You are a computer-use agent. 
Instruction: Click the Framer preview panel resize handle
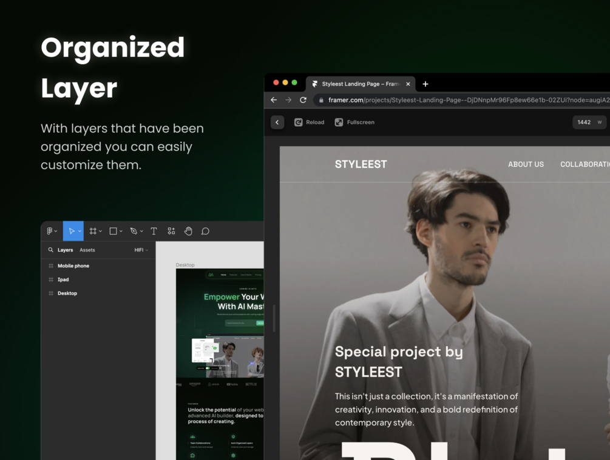click(274, 318)
